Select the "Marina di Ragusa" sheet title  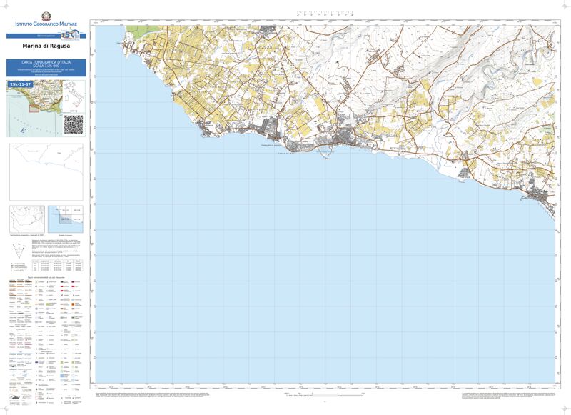[x=46, y=46]
